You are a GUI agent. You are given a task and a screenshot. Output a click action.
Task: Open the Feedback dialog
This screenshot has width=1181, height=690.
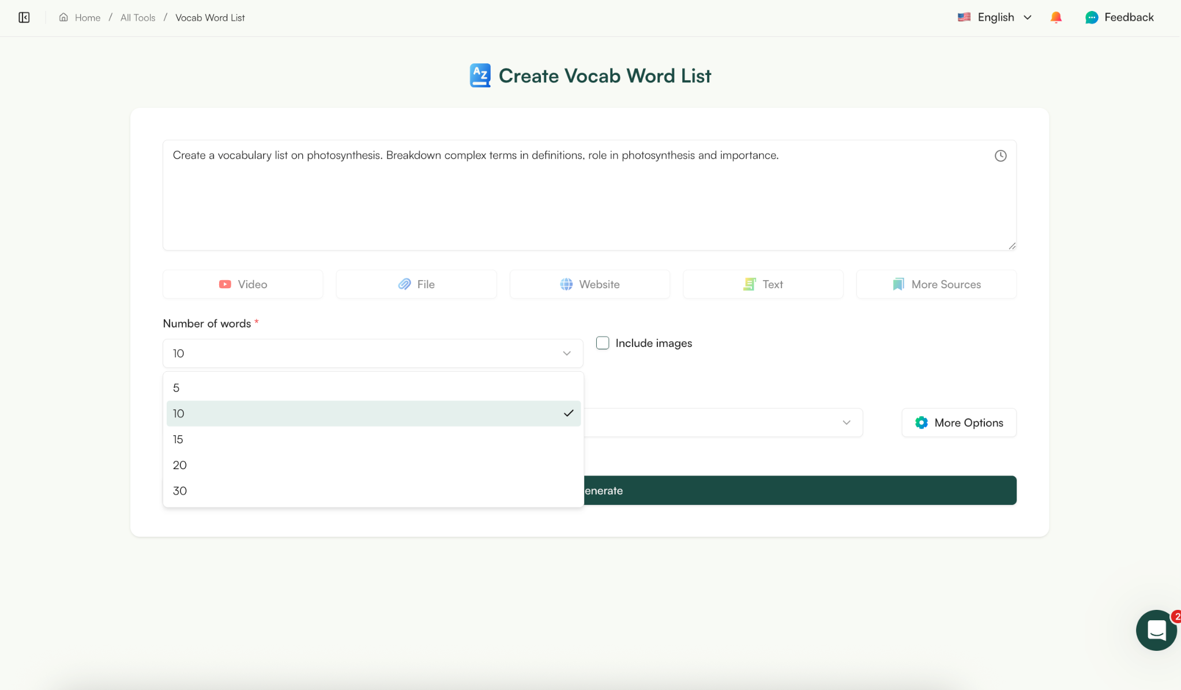pos(1119,17)
